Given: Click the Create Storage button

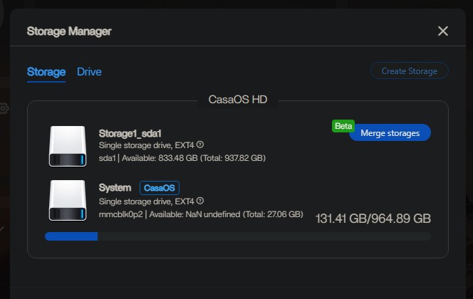Looking at the screenshot, I should 410,70.
